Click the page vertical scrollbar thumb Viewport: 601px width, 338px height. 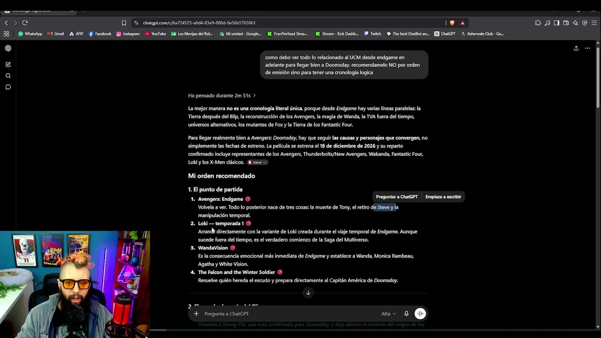click(598, 77)
